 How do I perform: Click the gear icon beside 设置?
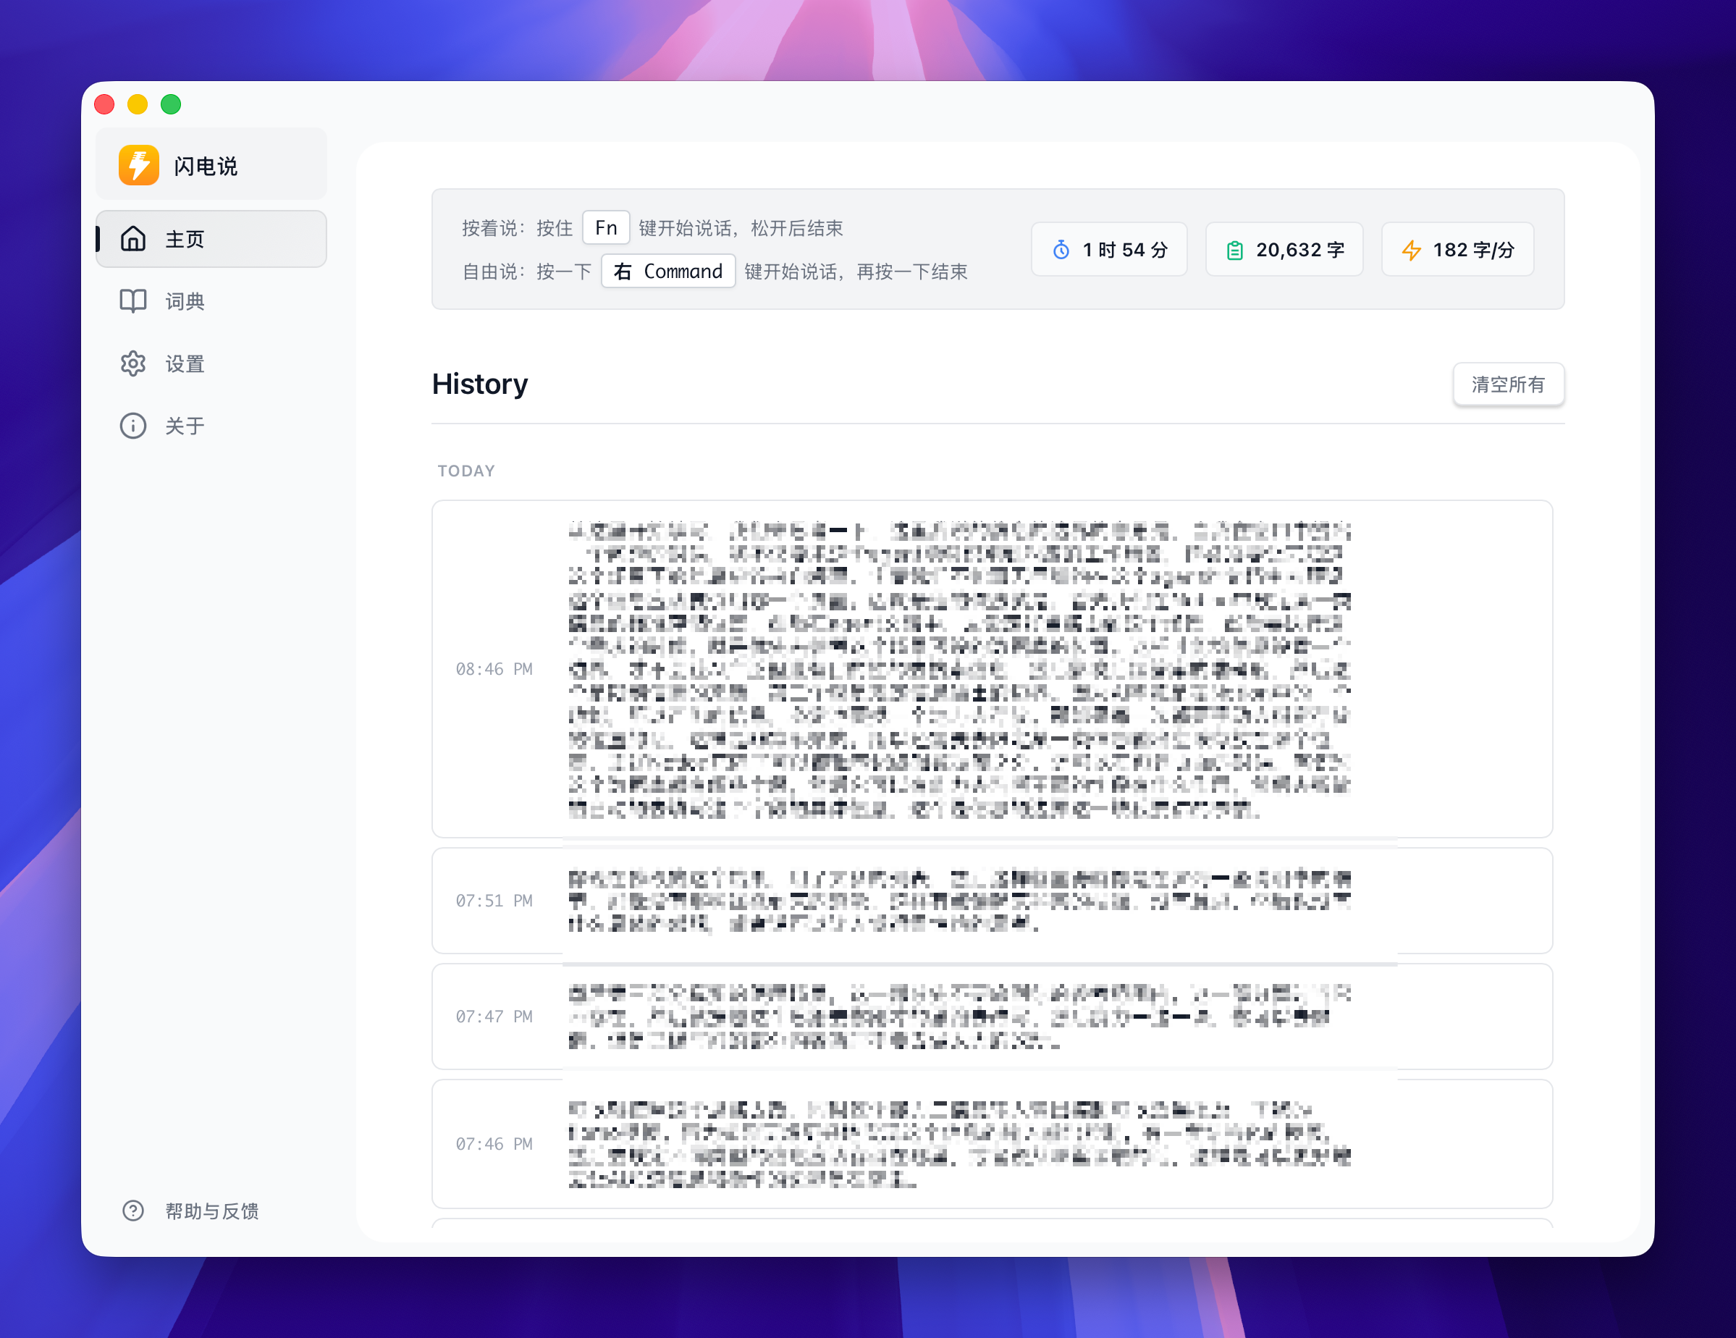[x=132, y=363]
